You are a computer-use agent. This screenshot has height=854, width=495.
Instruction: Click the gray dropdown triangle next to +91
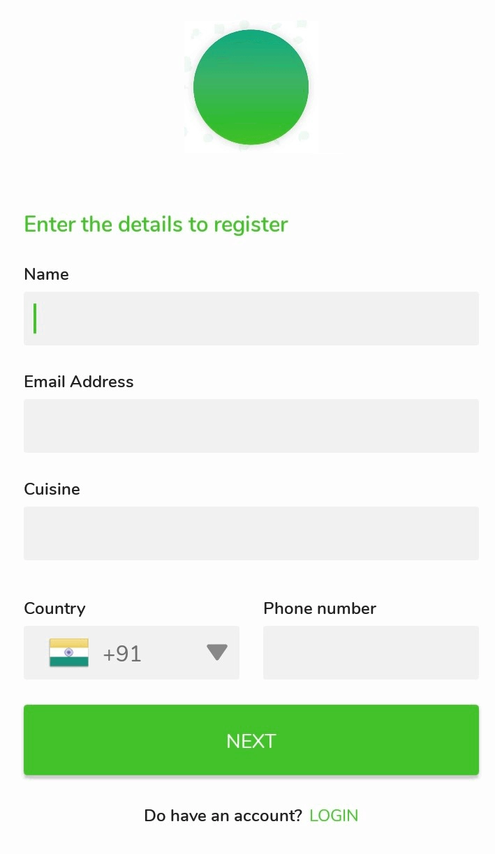[216, 652]
